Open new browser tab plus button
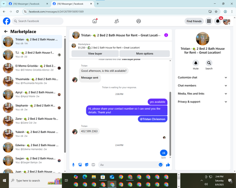The image size is (236, 188). (x=98, y=4)
